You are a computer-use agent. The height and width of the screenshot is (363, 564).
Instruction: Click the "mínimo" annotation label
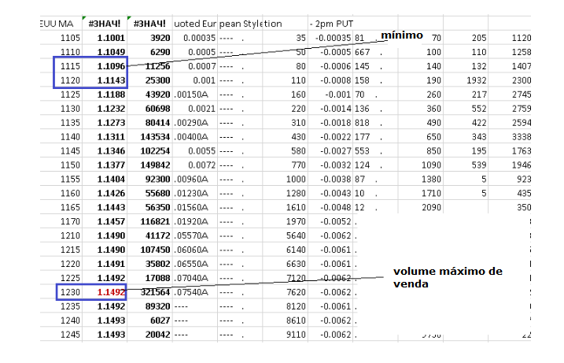click(402, 35)
